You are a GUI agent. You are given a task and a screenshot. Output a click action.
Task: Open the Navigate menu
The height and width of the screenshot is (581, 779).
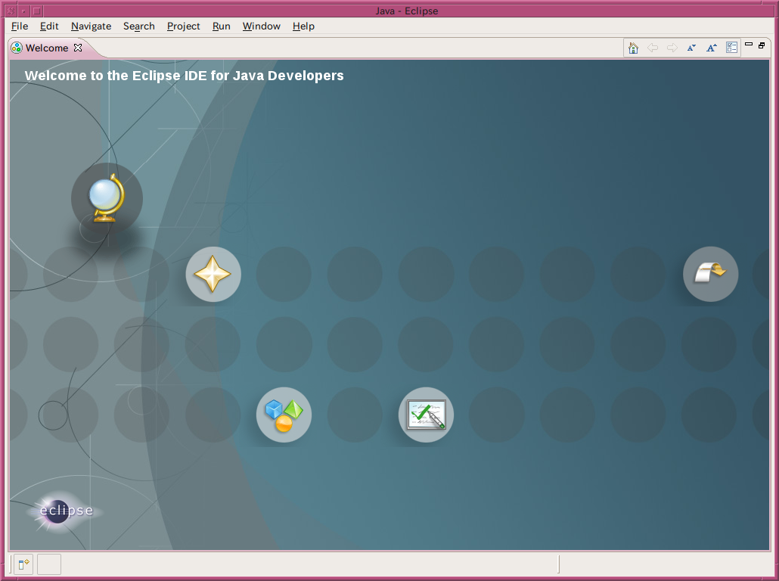point(91,26)
